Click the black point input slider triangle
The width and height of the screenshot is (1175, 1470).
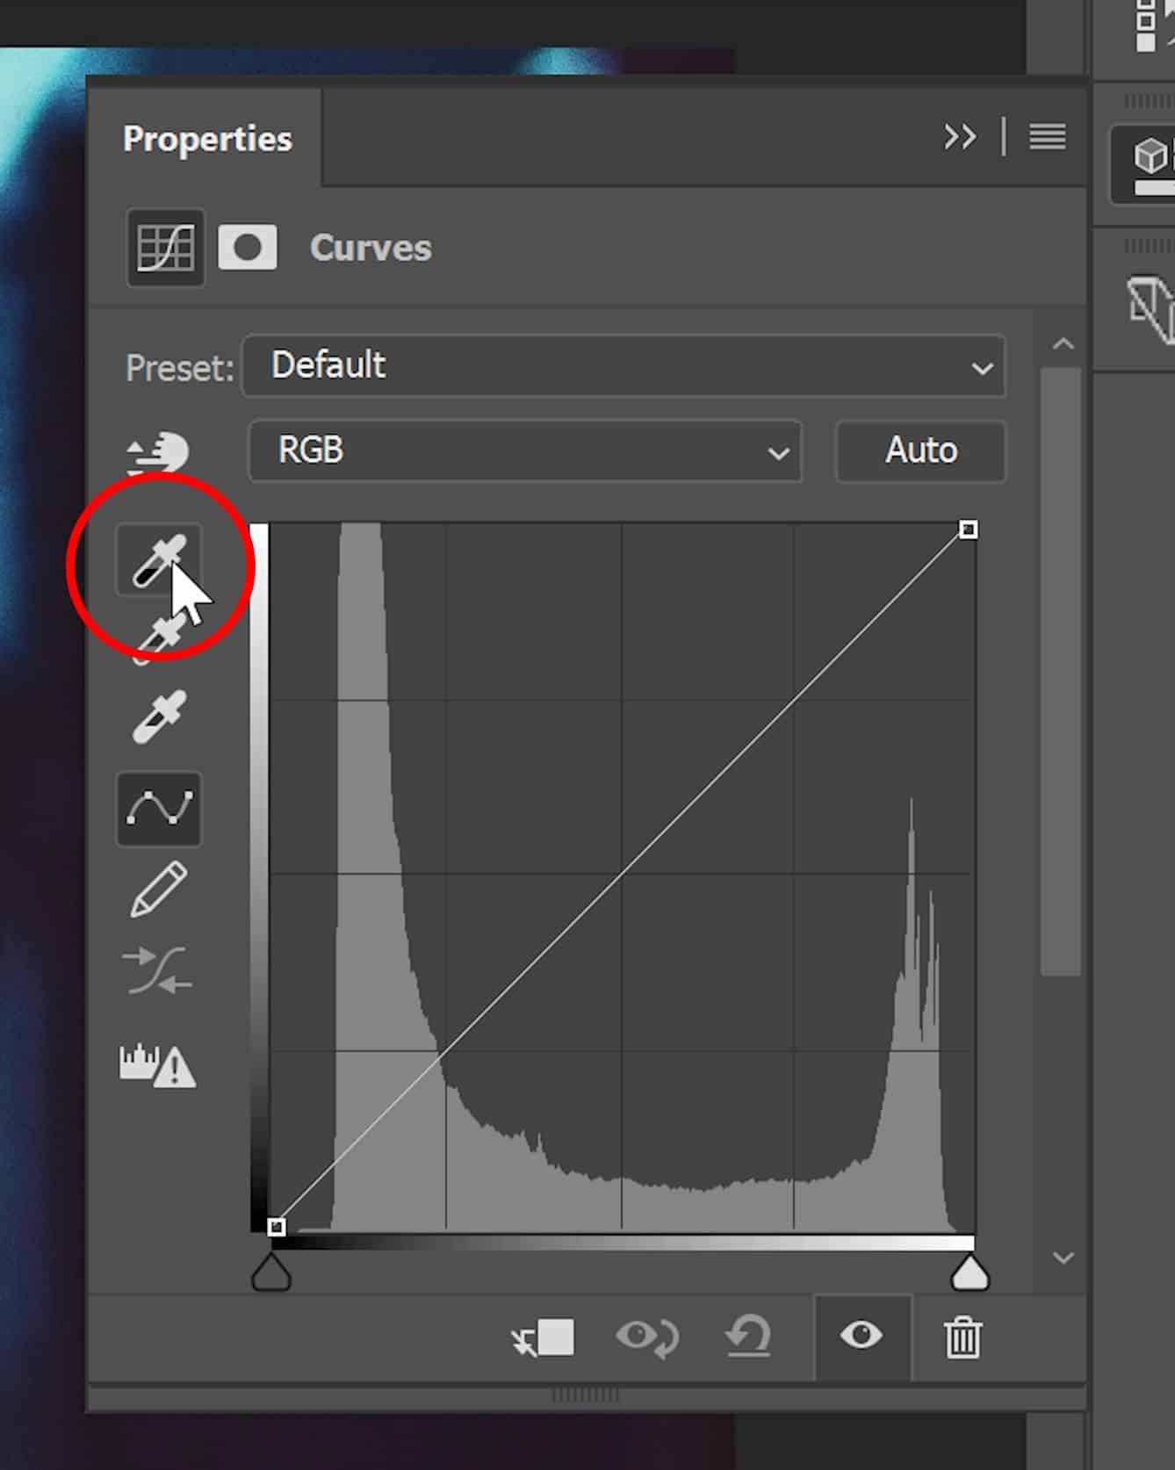271,1272
